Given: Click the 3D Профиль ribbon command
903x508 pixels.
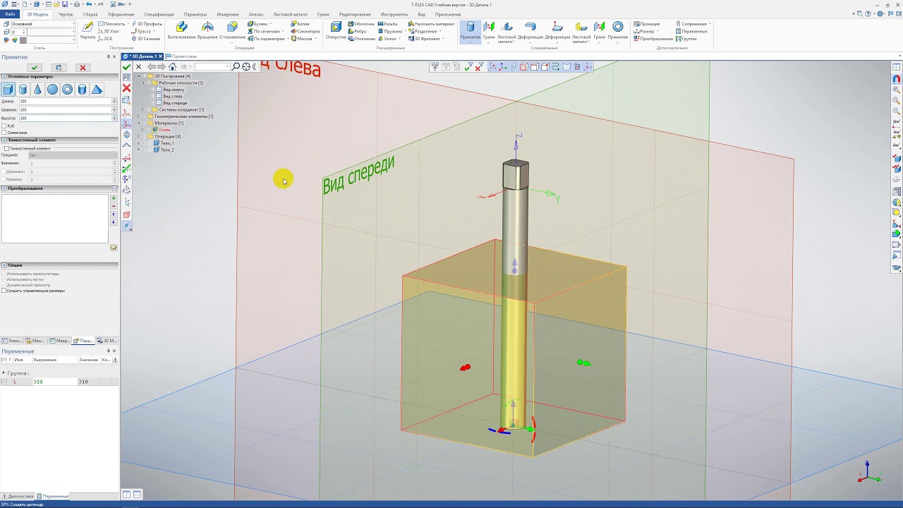Looking at the screenshot, I should click(146, 24).
